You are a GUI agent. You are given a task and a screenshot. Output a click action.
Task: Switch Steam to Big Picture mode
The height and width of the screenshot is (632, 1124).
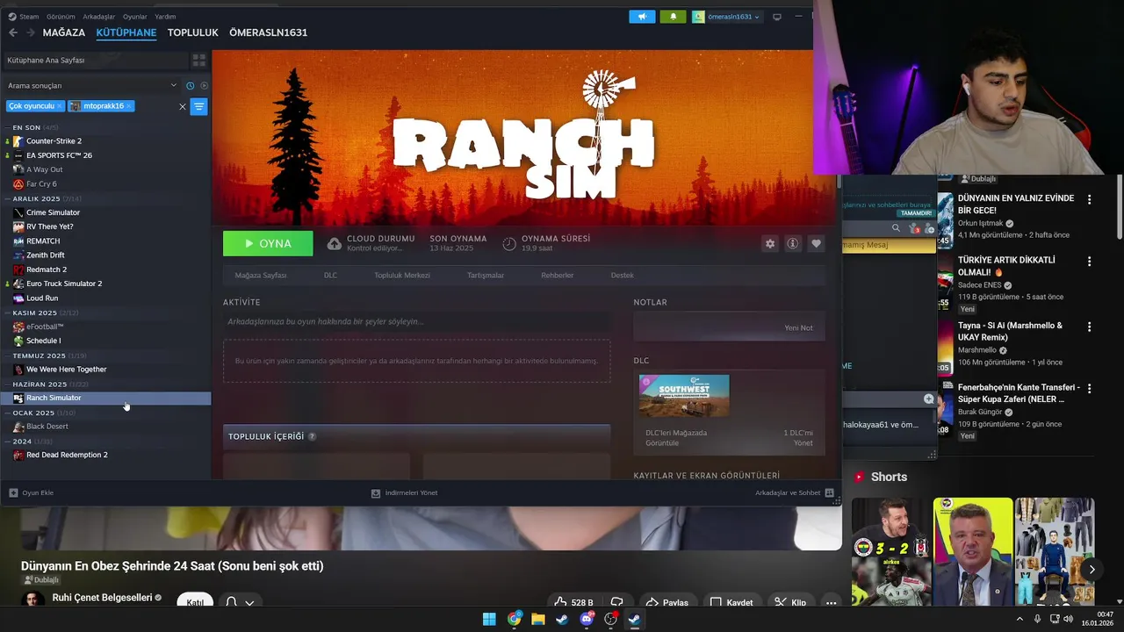[x=777, y=17]
